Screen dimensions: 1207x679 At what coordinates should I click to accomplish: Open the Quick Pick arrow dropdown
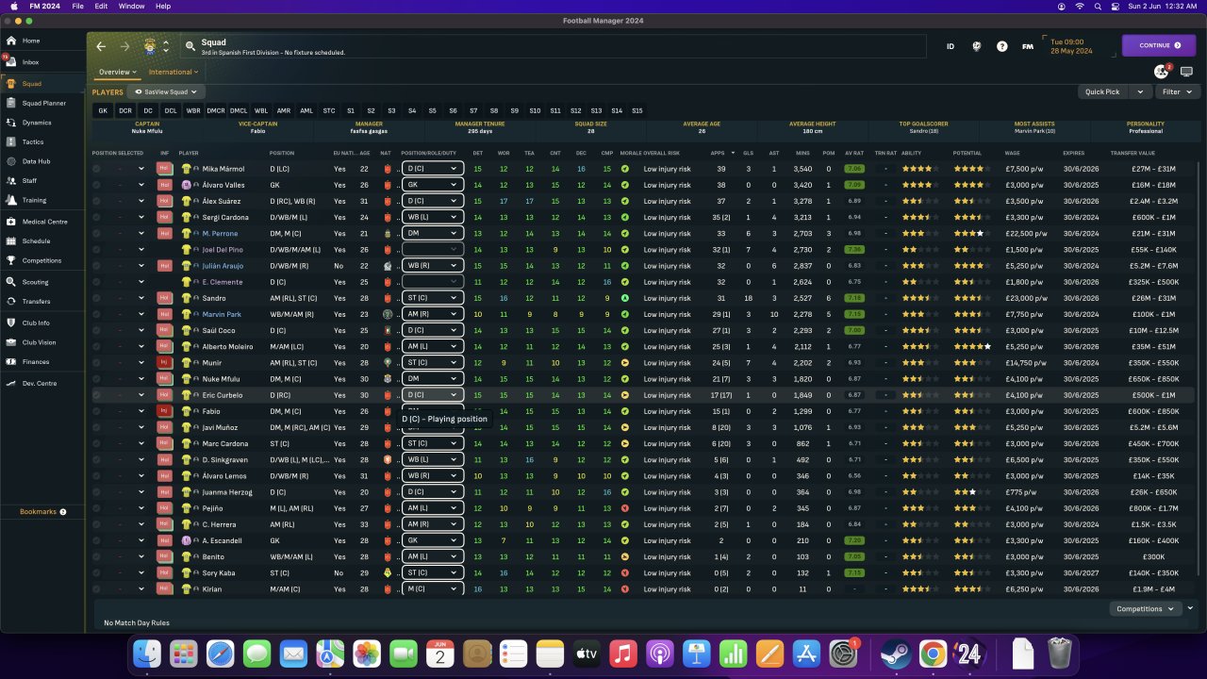coord(1141,92)
